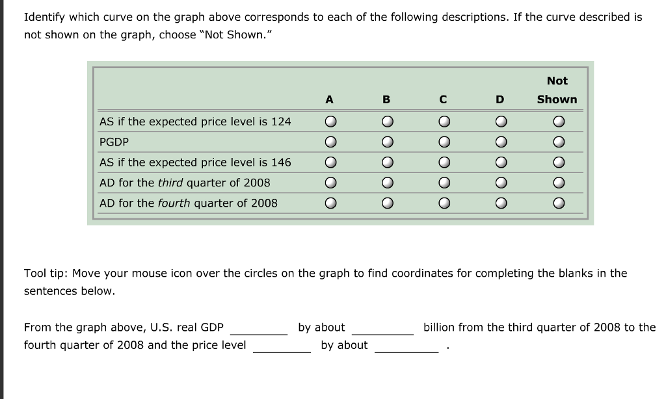666x399 pixels.
Task: Select curve B for AD fourth quarter 2008
Action: tap(387, 203)
